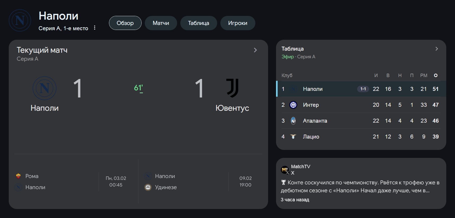Open the Лацио row in the table
The width and height of the screenshot is (455, 218).
point(361,137)
